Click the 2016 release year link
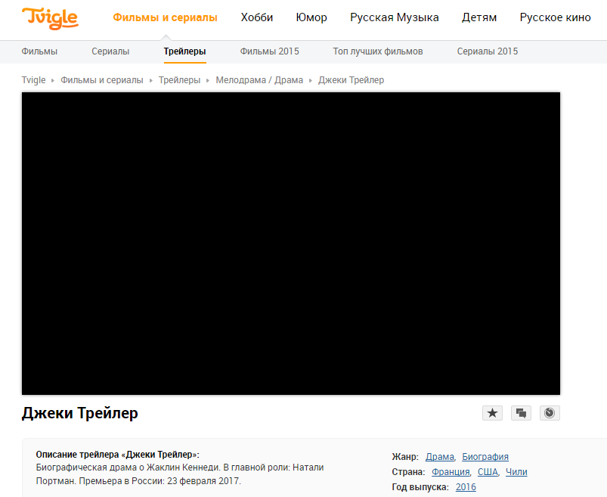Image resolution: width=607 pixels, height=497 pixels. click(x=466, y=487)
